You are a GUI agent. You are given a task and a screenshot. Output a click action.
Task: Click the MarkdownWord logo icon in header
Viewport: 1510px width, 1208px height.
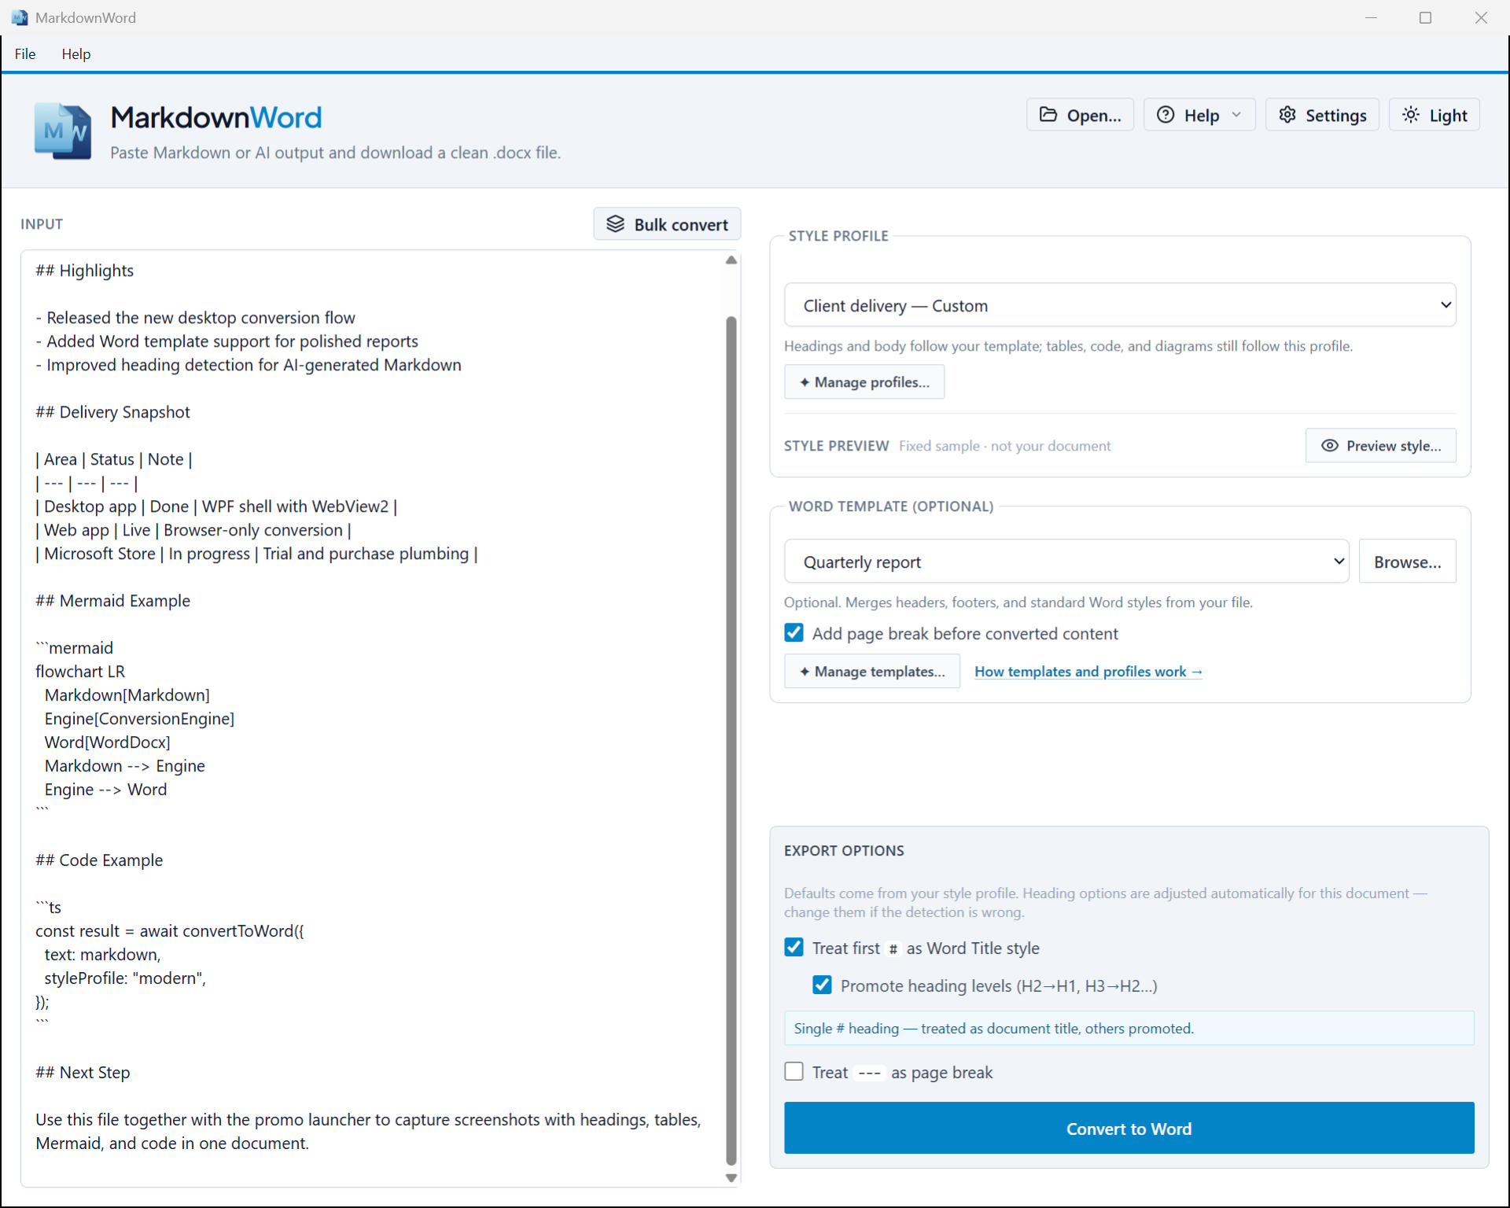[x=63, y=131]
